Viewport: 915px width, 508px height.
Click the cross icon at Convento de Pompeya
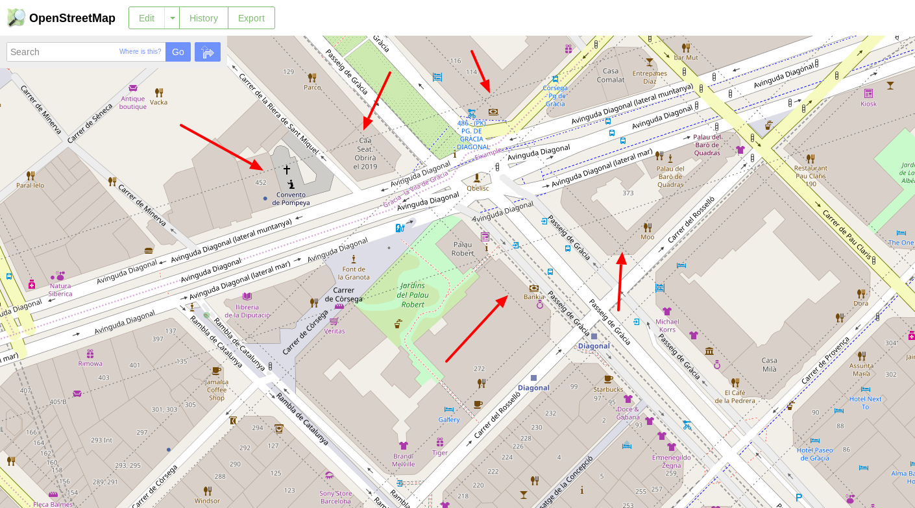pyautogui.click(x=286, y=169)
